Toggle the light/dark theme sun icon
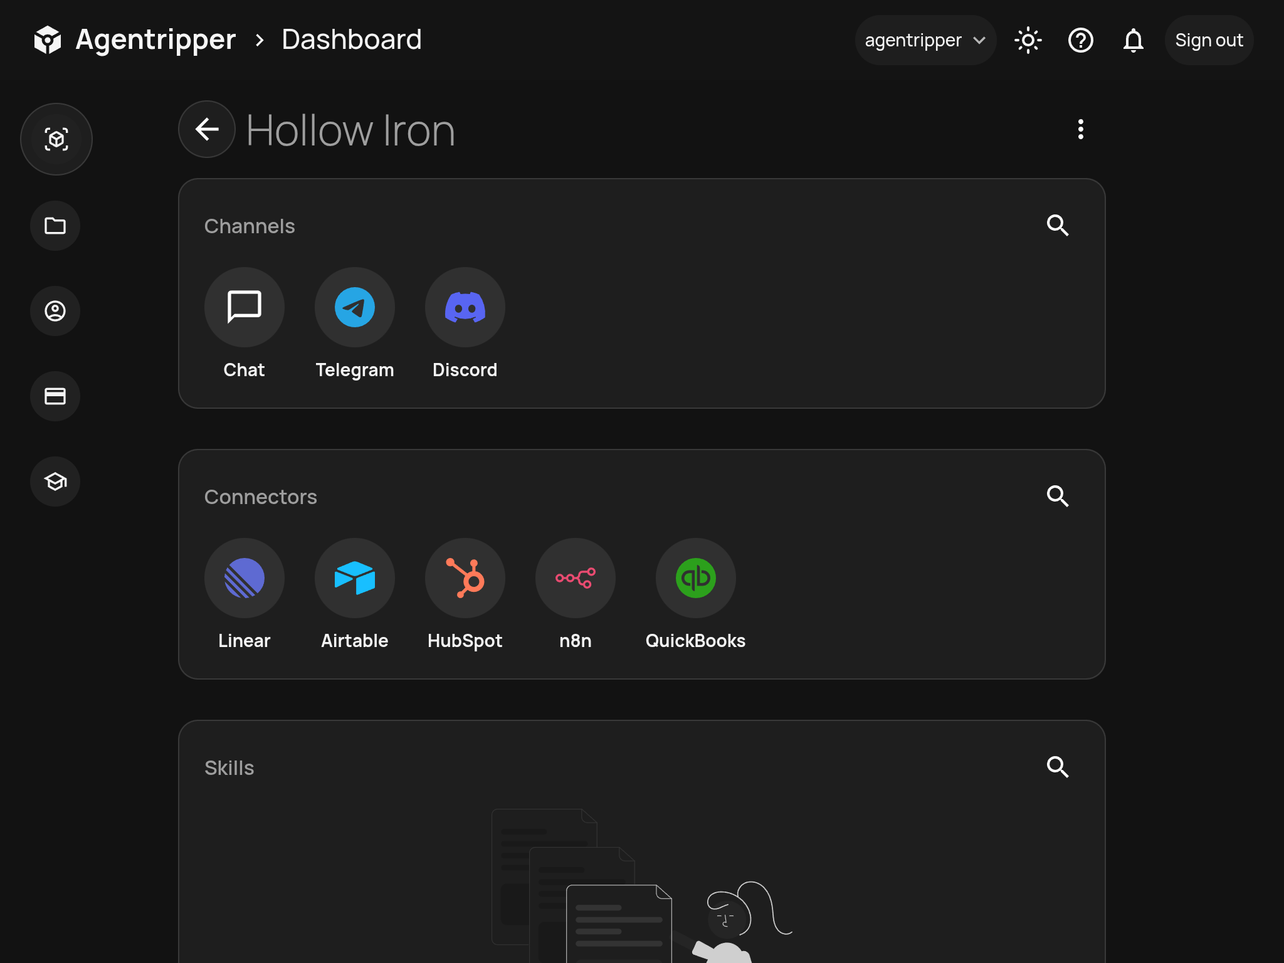The width and height of the screenshot is (1284, 963). [1028, 41]
